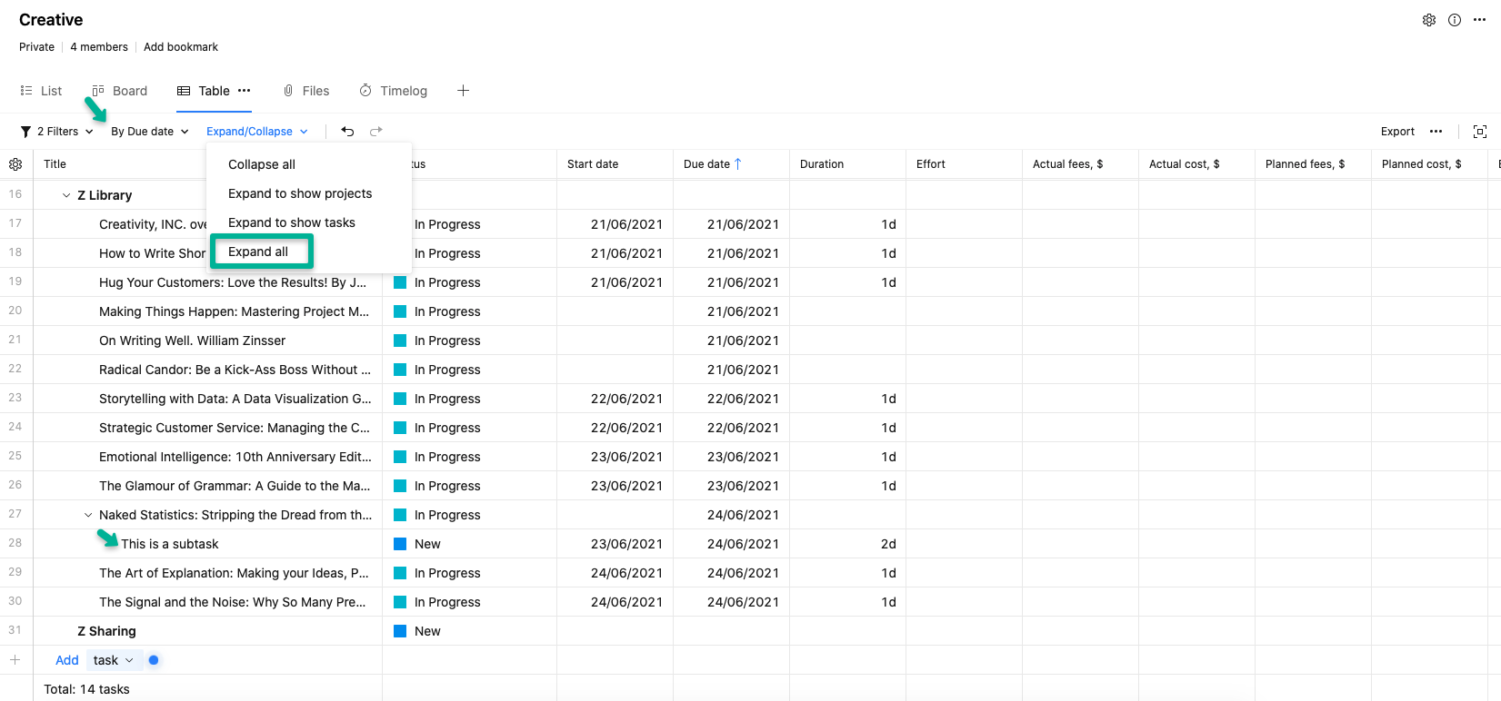Screen dimensions: 1501x701
Task: Click the Add bookmark link
Action: [x=181, y=47]
